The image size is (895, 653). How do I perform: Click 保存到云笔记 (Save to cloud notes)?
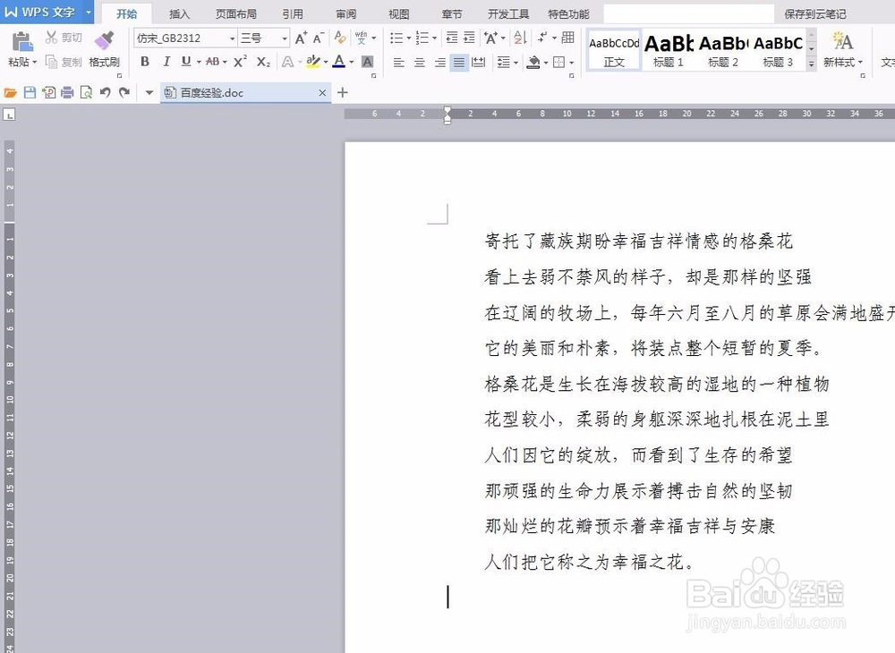point(815,13)
